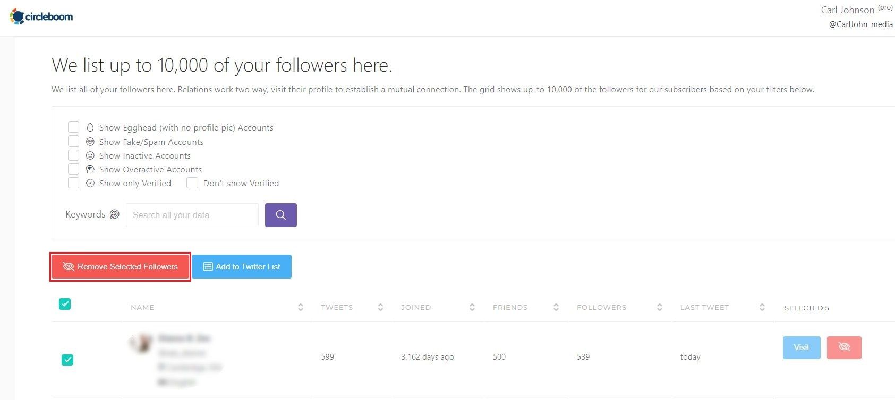The image size is (895, 400).
Task: Click the Visit button on first follower row
Action: [801, 347]
